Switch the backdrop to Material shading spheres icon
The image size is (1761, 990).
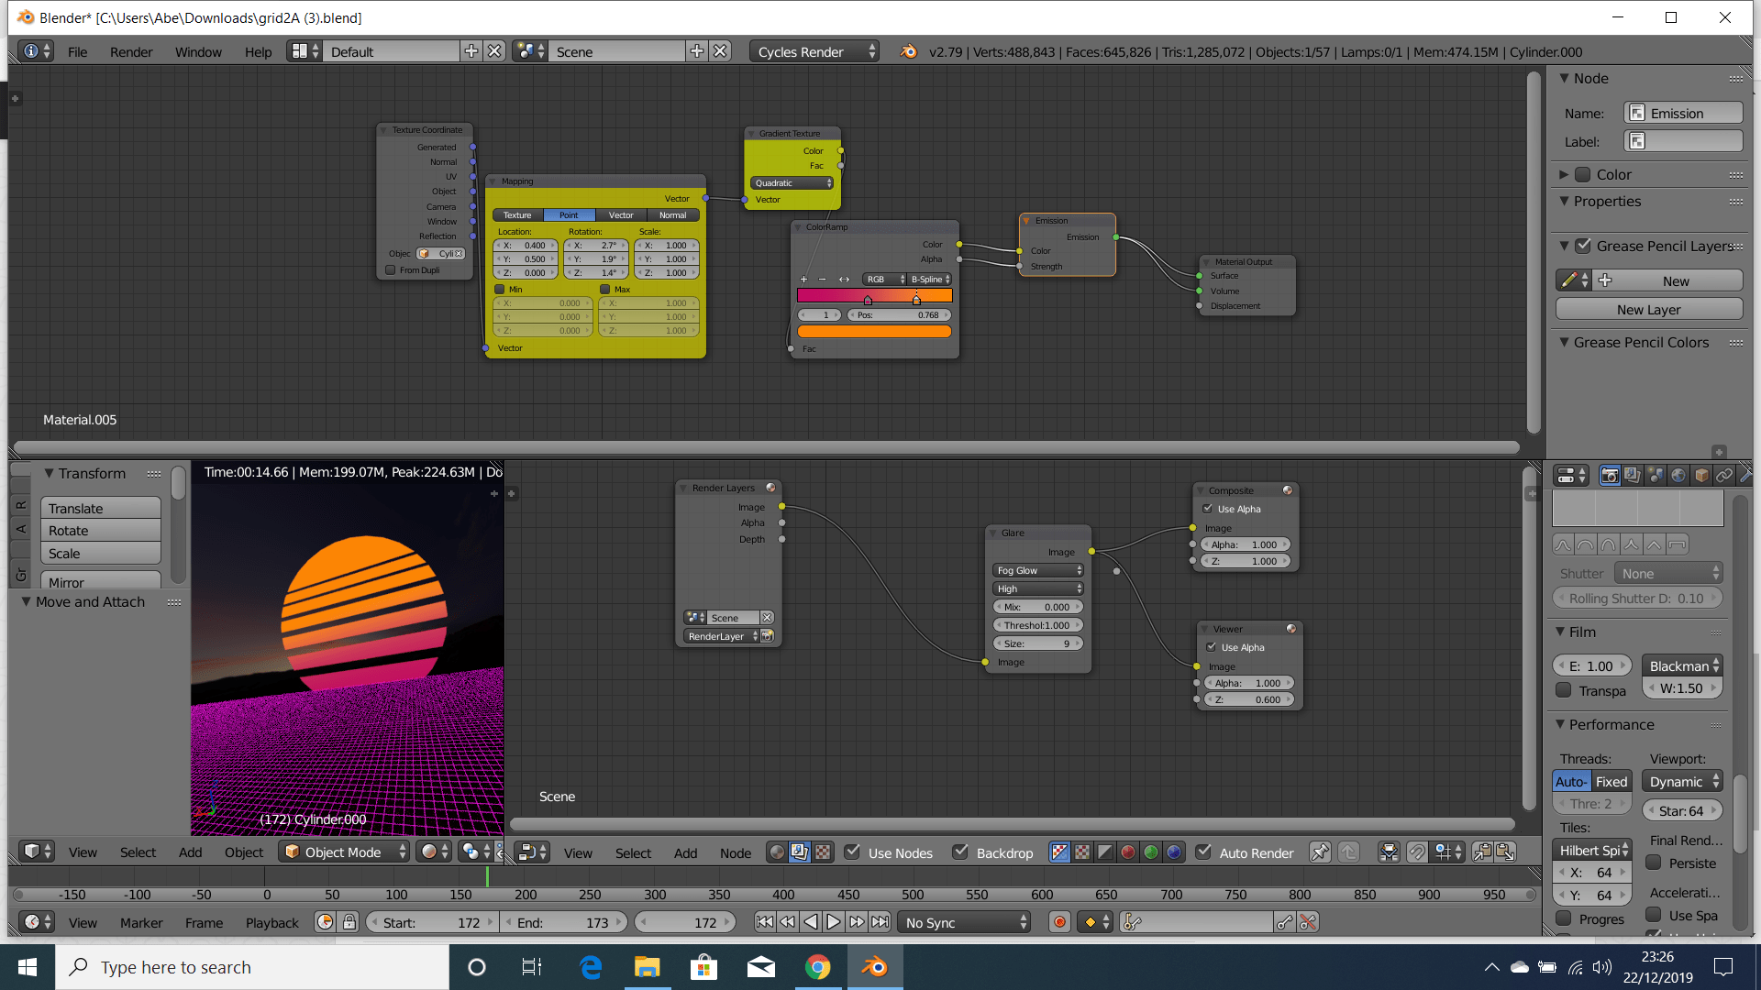1129,852
